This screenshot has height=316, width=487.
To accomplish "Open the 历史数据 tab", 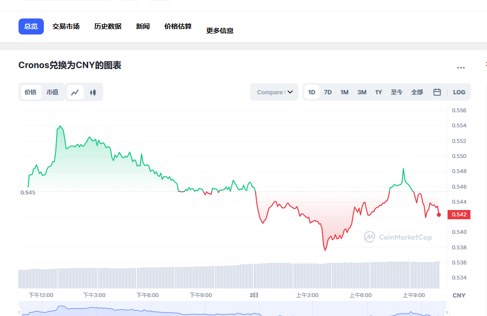I will (x=108, y=26).
